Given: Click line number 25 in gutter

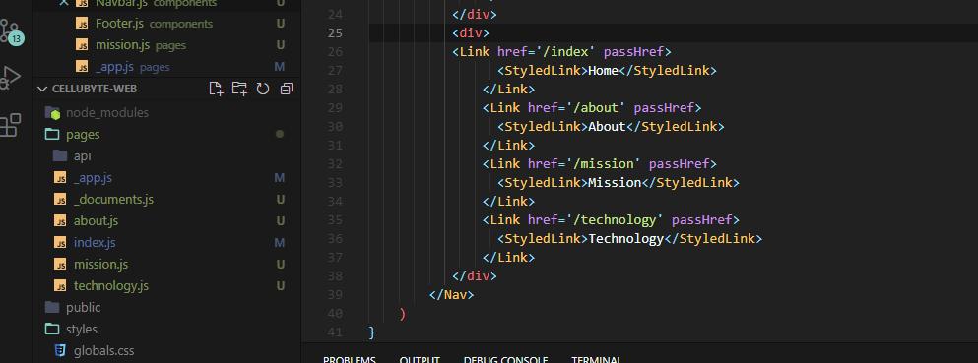Looking at the screenshot, I should click(334, 33).
